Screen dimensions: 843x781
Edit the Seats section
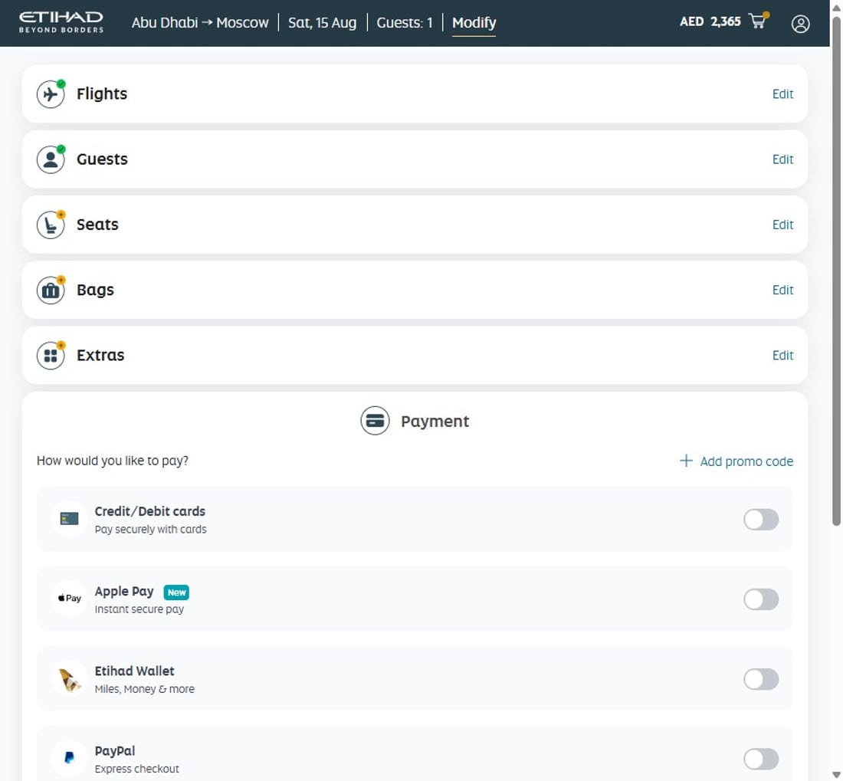782,225
